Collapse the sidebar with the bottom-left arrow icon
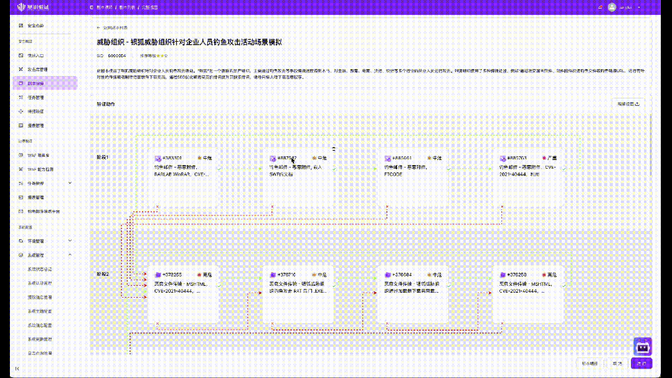Image resolution: width=672 pixels, height=378 pixels. [17, 369]
